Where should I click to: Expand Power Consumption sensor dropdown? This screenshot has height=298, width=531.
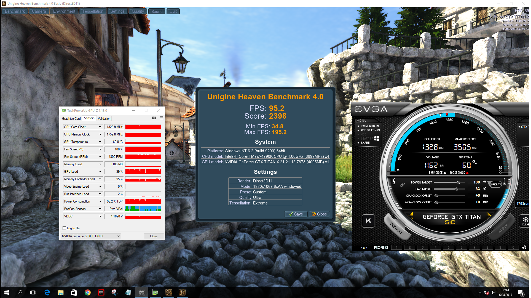(x=100, y=201)
